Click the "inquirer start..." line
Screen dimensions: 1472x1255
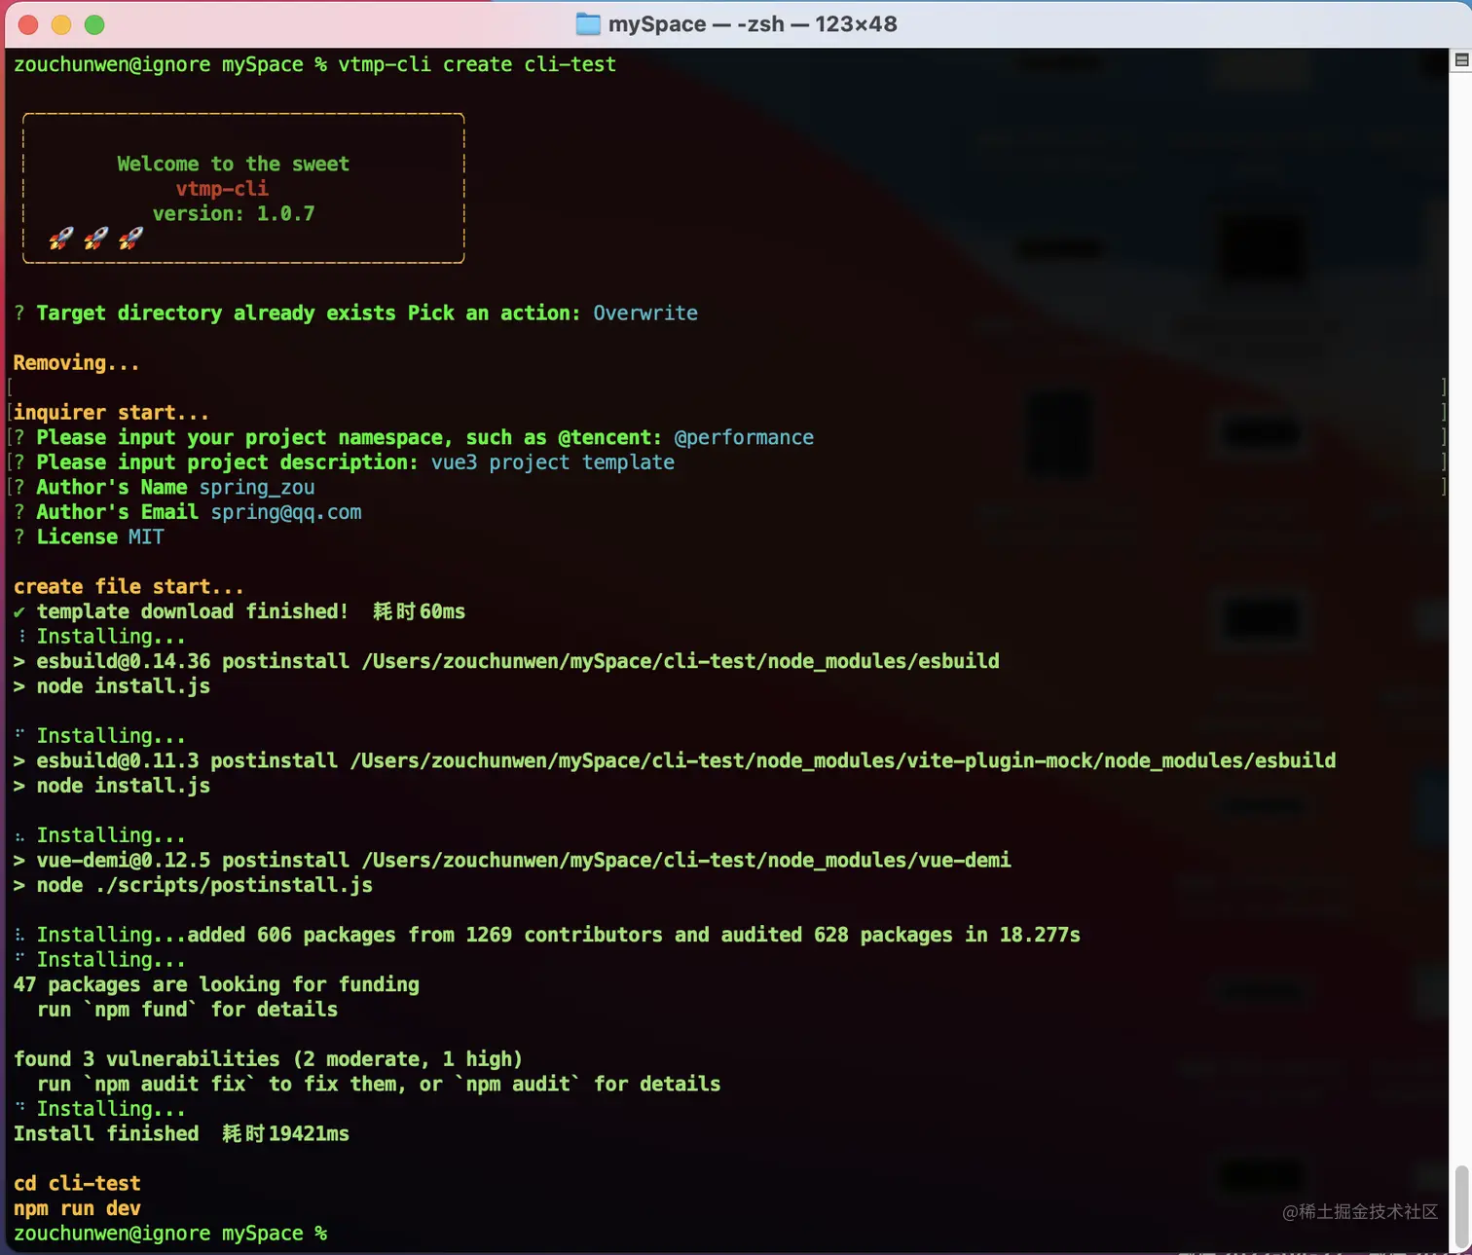point(111,413)
